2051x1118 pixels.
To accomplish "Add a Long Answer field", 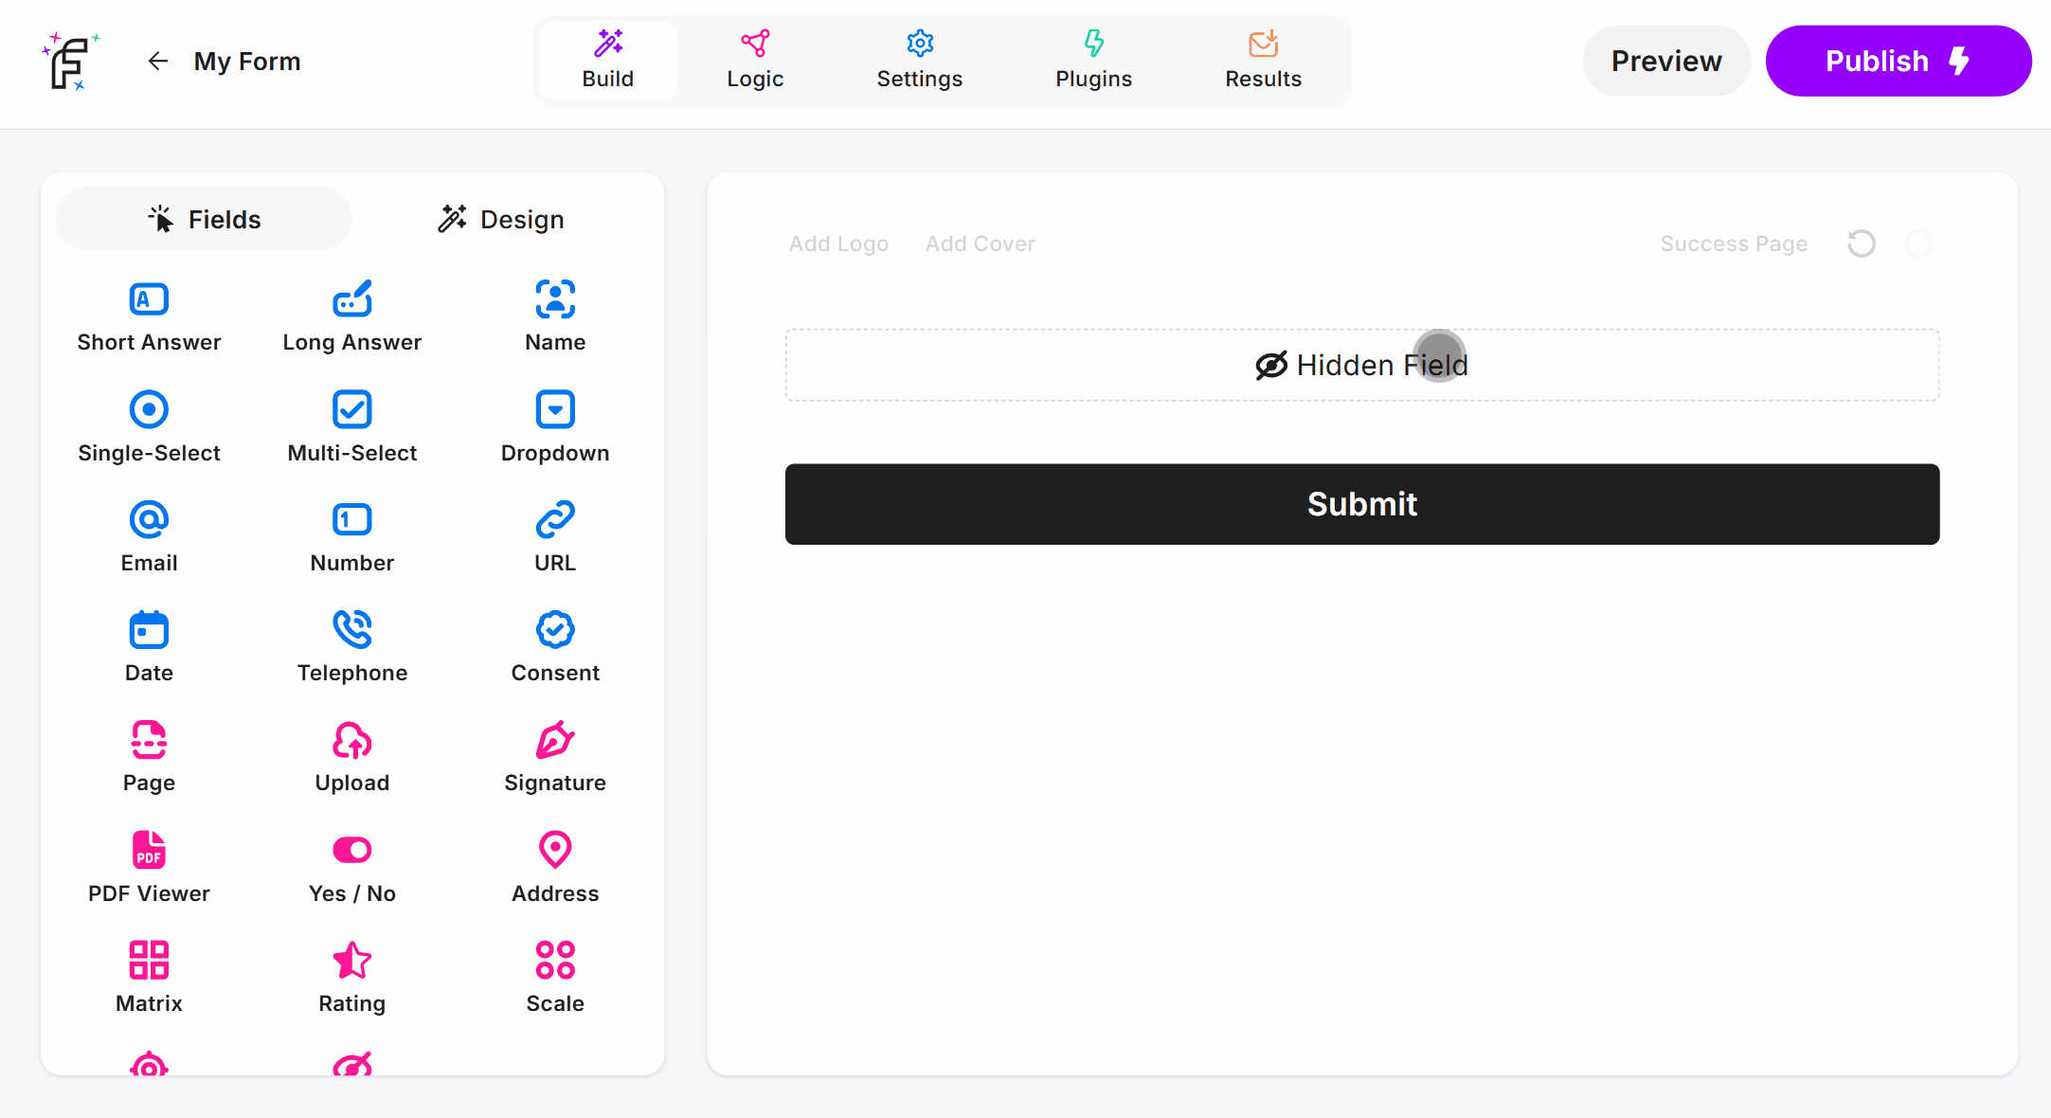I will (x=352, y=317).
